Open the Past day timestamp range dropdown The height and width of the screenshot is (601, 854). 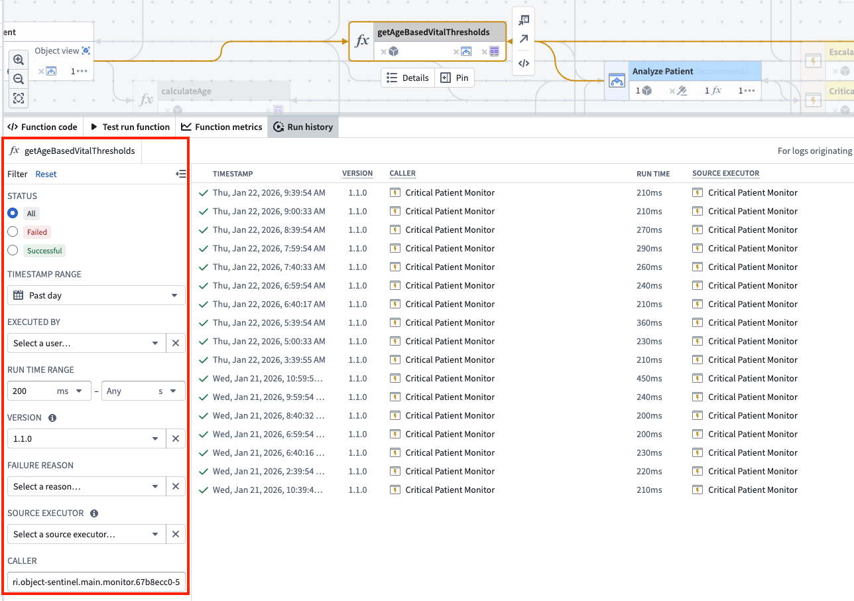95,295
